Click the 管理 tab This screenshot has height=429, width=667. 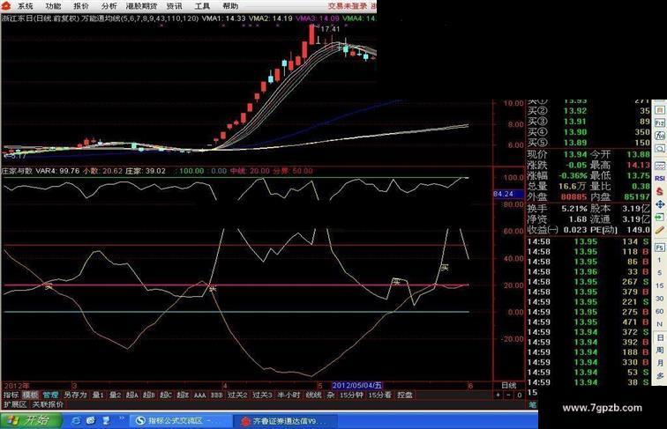[x=50, y=395]
